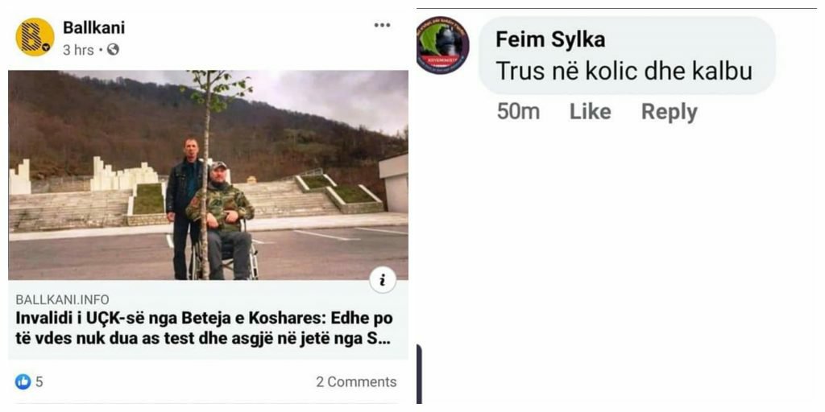Open the Ballkani page profile picture
The width and height of the screenshot is (825, 412).
[35, 37]
